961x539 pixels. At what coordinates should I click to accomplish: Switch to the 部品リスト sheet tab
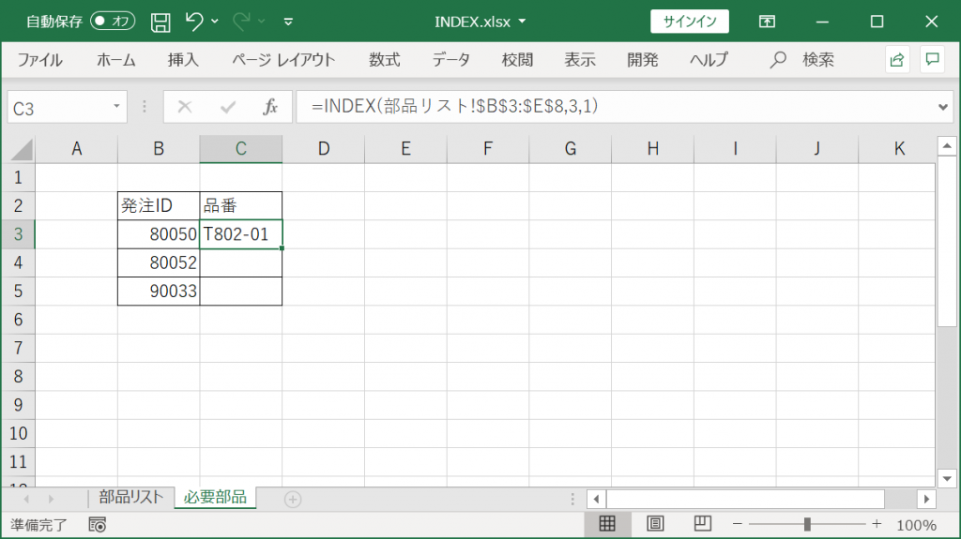tap(131, 498)
